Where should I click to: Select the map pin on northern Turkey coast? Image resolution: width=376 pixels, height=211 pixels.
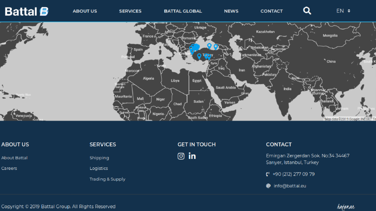(x=210, y=46)
